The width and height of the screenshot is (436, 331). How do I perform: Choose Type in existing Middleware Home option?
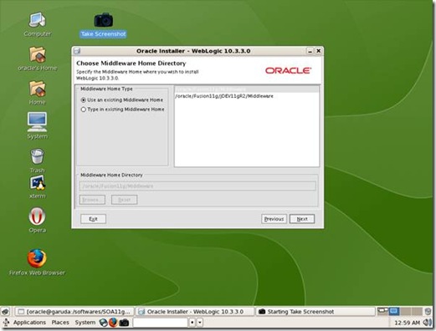[122, 109]
